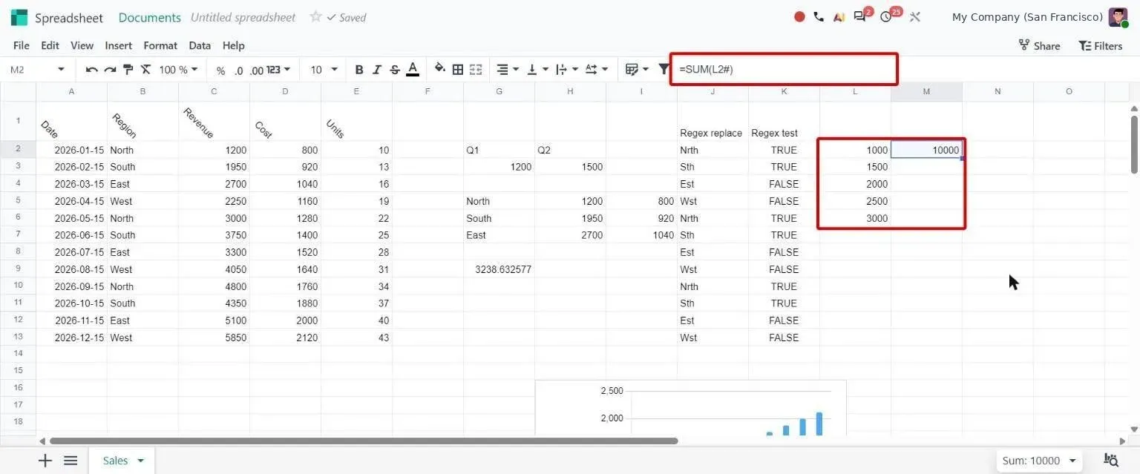Open the user avatar menu
The width and height of the screenshot is (1140, 474).
pyautogui.click(x=1118, y=17)
